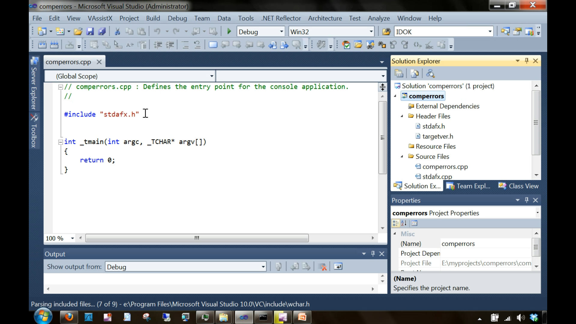Viewport: 576px width, 324px height.
Task: Toggle Word Wrap in Output window
Action: (x=338, y=267)
